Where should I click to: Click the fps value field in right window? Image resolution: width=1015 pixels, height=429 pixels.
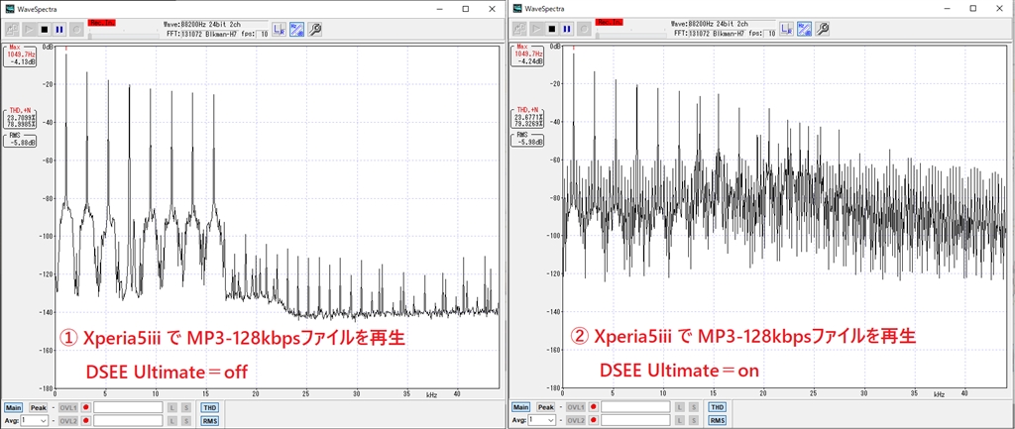tap(771, 34)
